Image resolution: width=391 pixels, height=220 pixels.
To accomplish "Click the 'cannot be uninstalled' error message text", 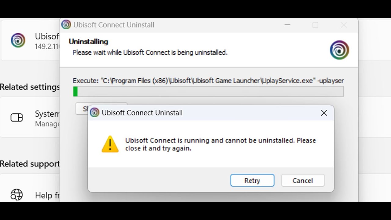I will pos(220,145).
